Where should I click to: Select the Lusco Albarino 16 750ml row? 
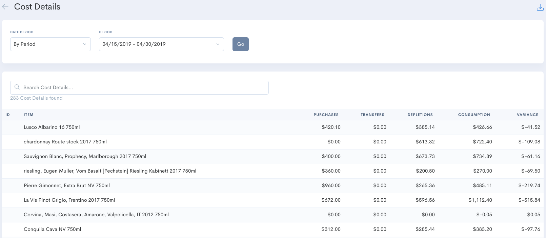[x=273, y=127]
